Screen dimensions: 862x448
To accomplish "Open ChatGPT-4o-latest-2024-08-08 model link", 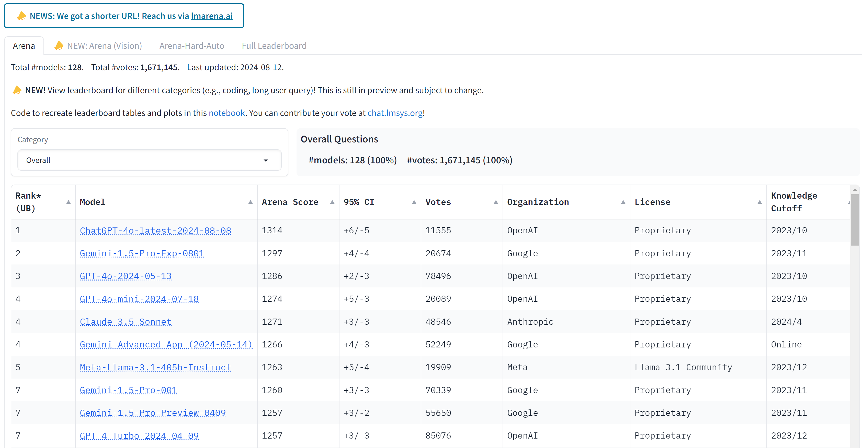I will 155,231.
